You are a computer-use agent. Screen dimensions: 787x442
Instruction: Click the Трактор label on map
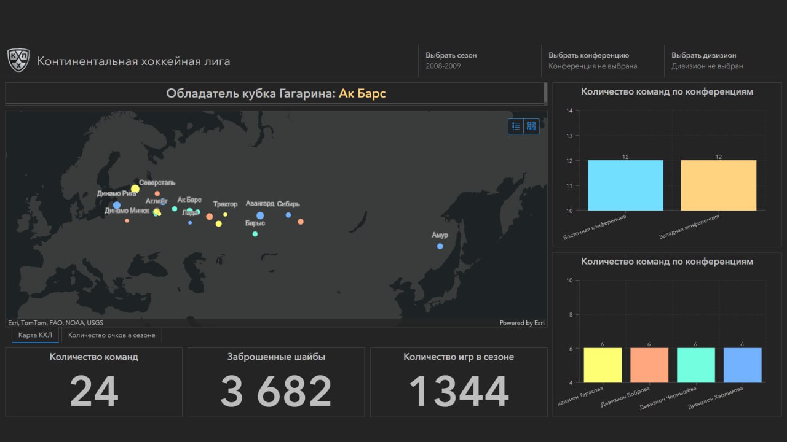pyautogui.click(x=225, y=204)
